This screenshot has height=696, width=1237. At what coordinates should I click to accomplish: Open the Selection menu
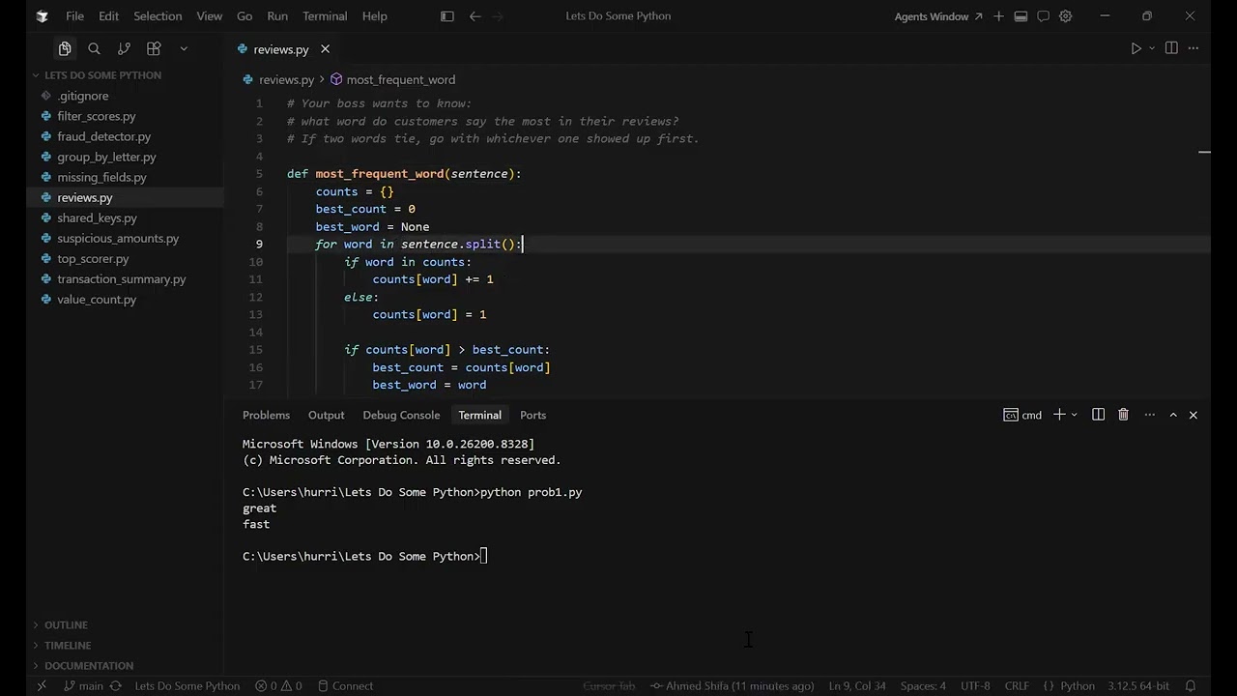point(158,16)
